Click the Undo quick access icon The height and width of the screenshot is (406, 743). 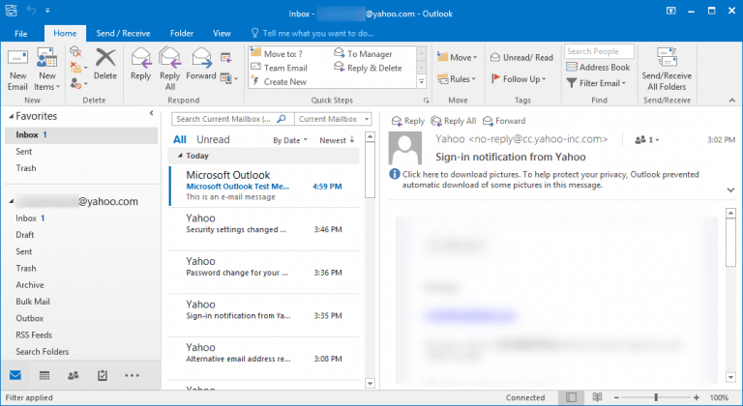tap(31, 10)
